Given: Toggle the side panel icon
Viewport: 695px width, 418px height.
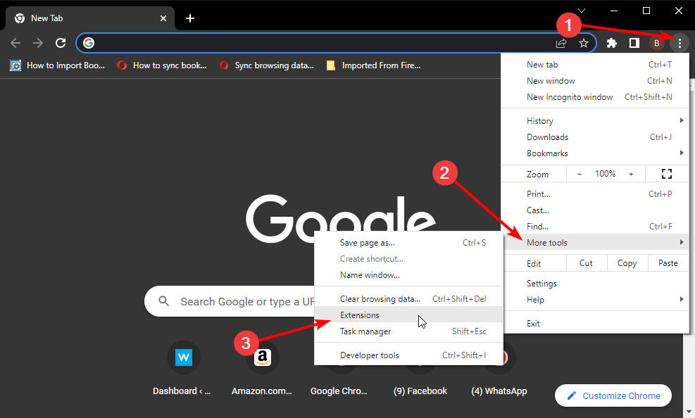Looking at the screenshot, I should point(634,43).
